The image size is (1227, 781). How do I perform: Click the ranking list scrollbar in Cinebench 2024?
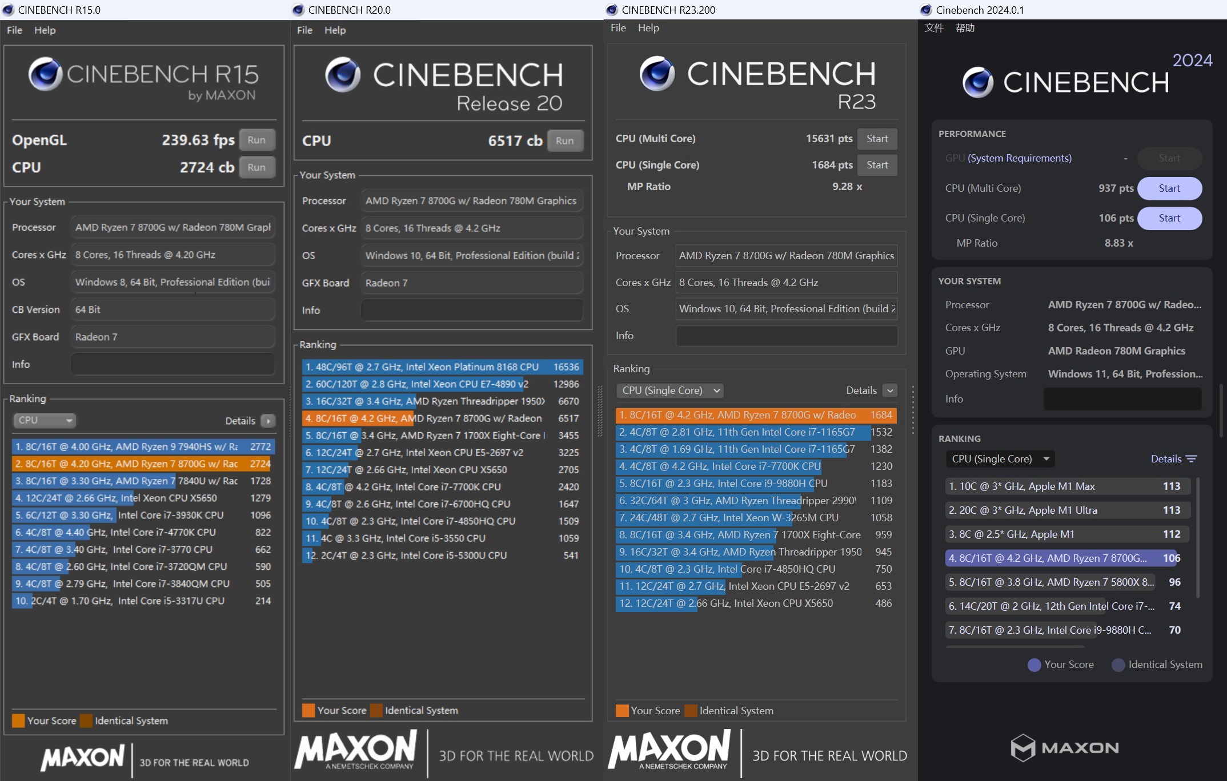(1198, 538)
